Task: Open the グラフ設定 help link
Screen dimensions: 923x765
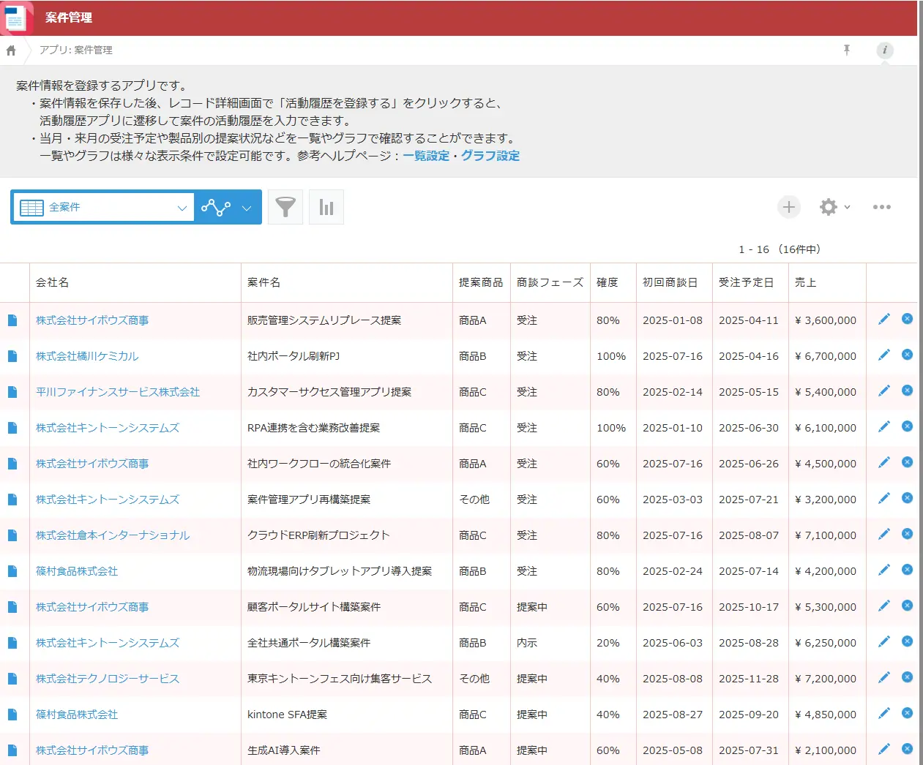Action: [490, 156]
